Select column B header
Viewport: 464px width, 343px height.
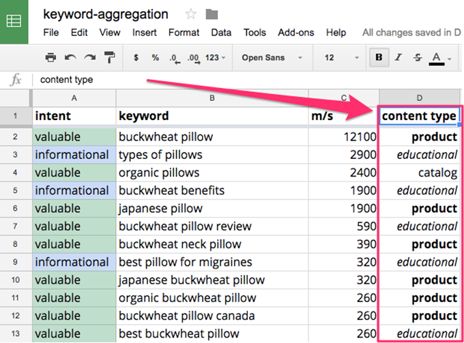click(x=212, y=98)
